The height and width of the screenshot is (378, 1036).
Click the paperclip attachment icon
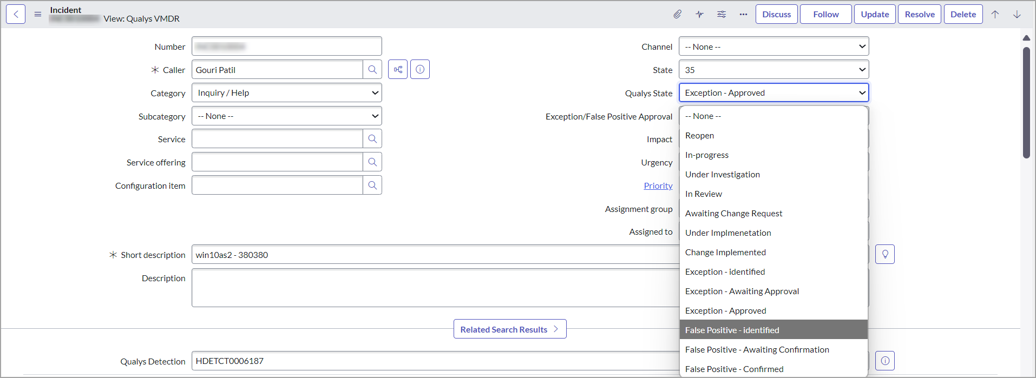point(677,15)
